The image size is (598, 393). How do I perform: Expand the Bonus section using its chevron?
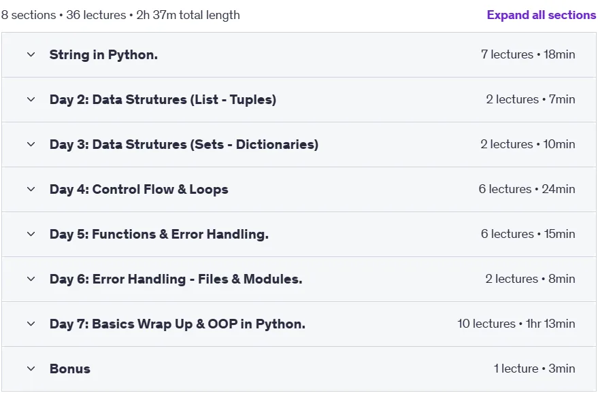(31, 369)
